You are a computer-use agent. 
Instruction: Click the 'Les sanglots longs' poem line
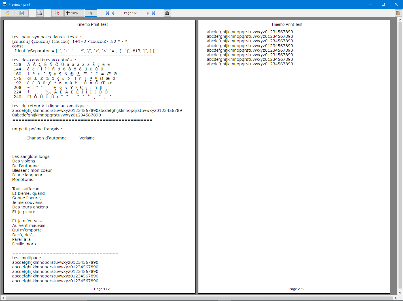tap(31, 156)
